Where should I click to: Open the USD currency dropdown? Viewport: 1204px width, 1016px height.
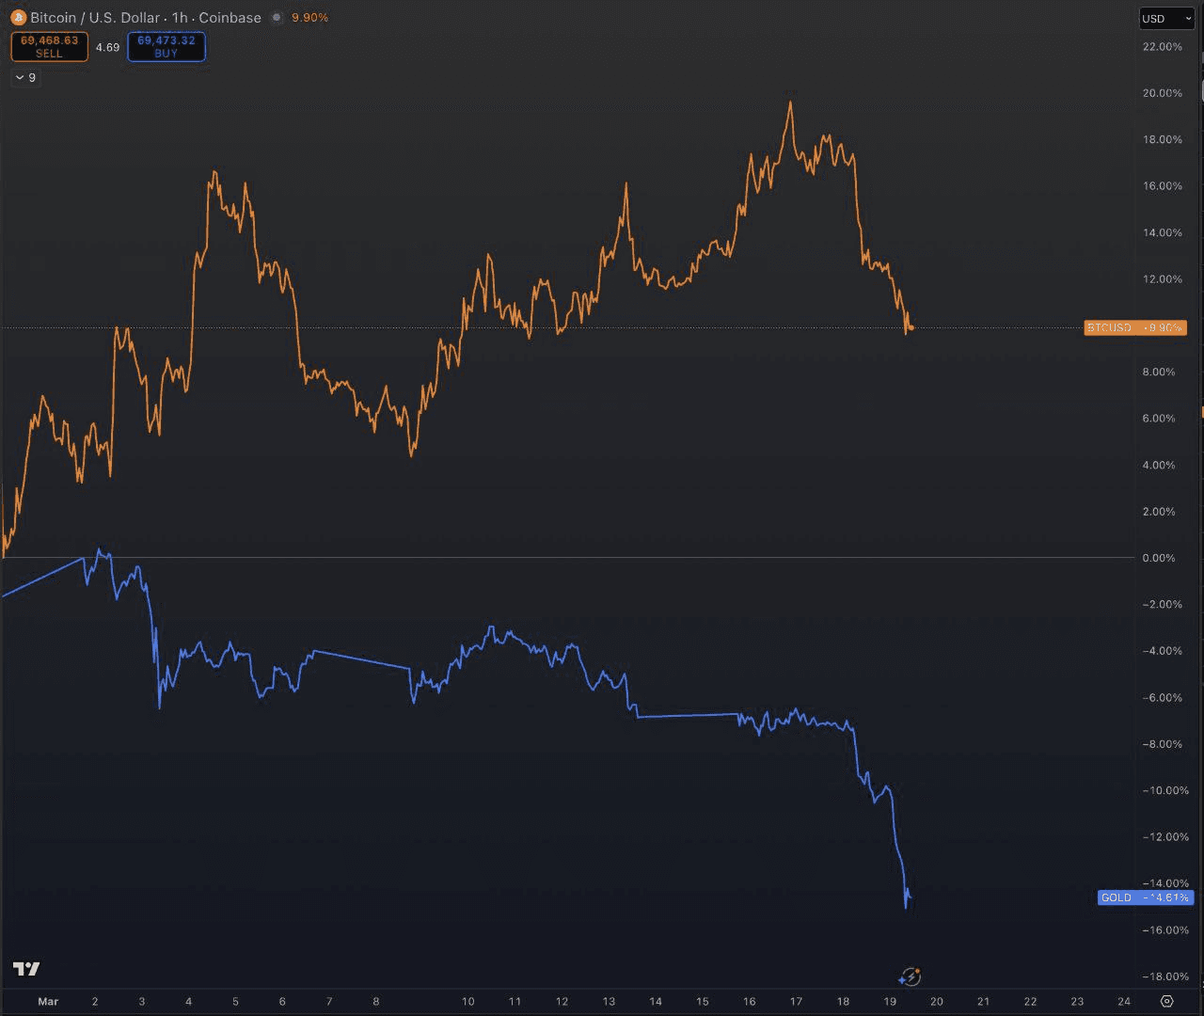click(x=1165, y=19)
